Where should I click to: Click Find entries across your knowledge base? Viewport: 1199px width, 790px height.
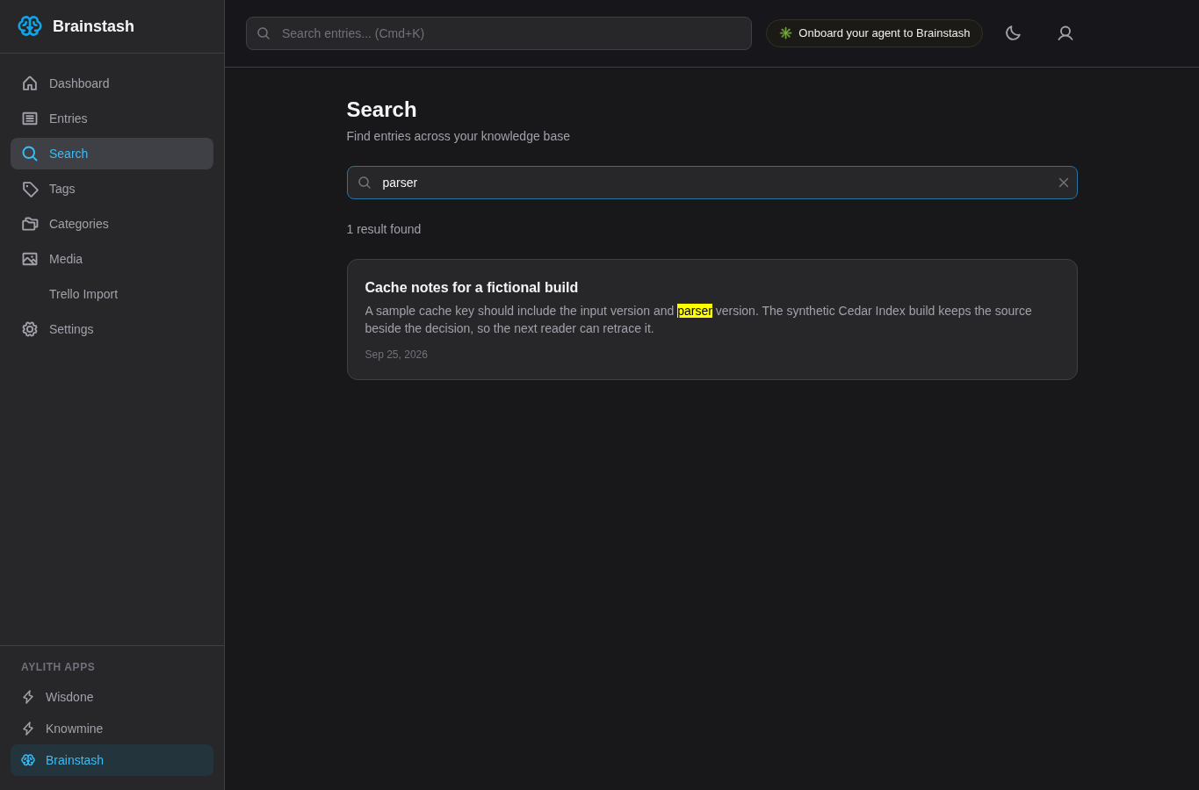tap(458, 136)
